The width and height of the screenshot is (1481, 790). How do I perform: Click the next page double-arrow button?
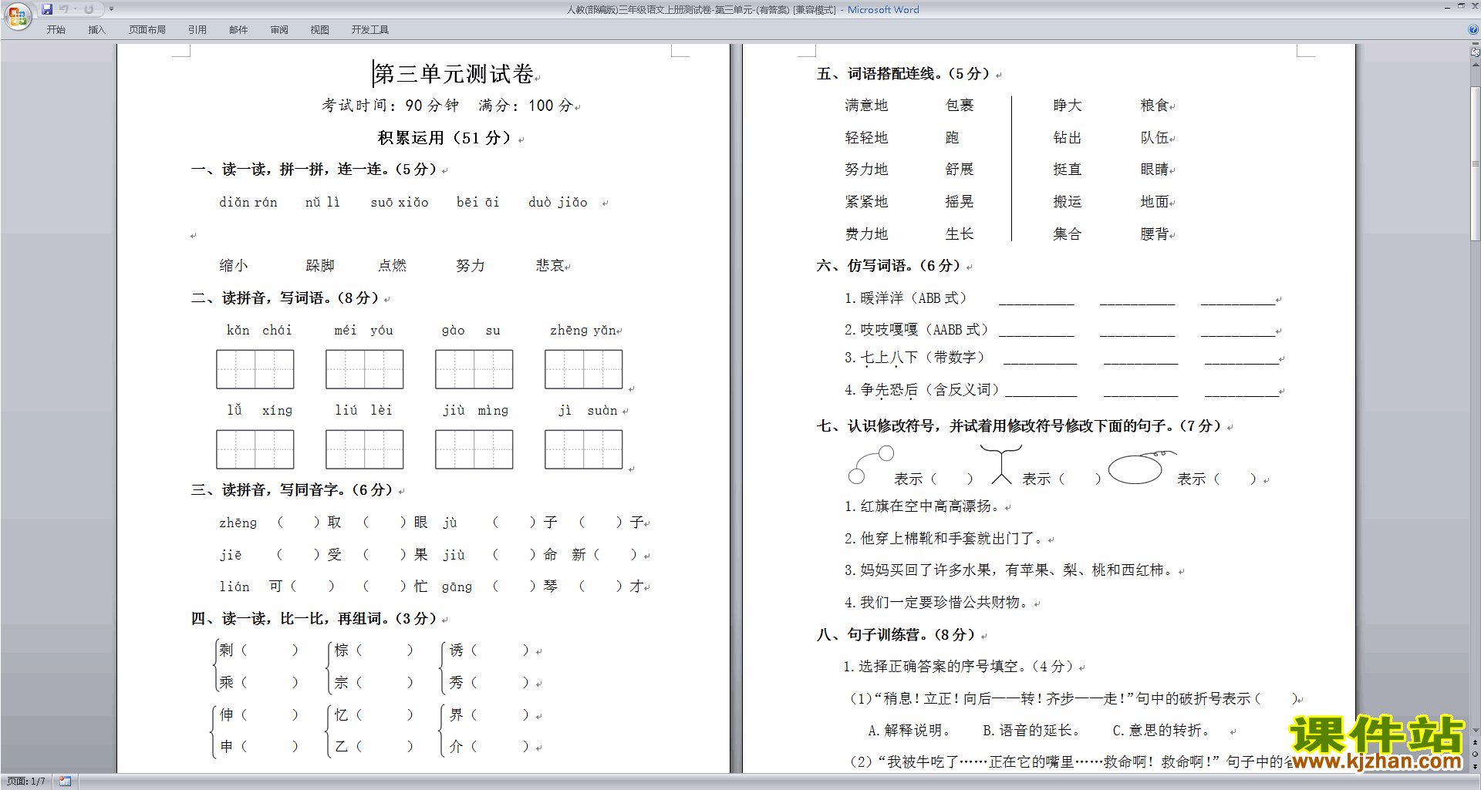coord(1475,766)
